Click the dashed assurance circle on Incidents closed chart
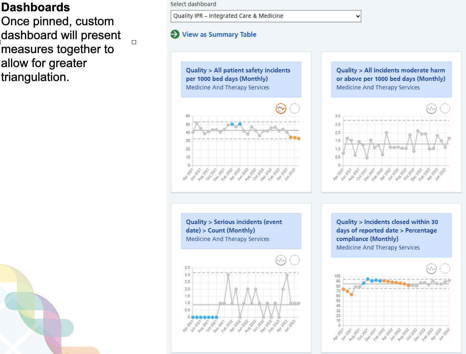Viewport: 466px width, 354px height. [445, 269]
